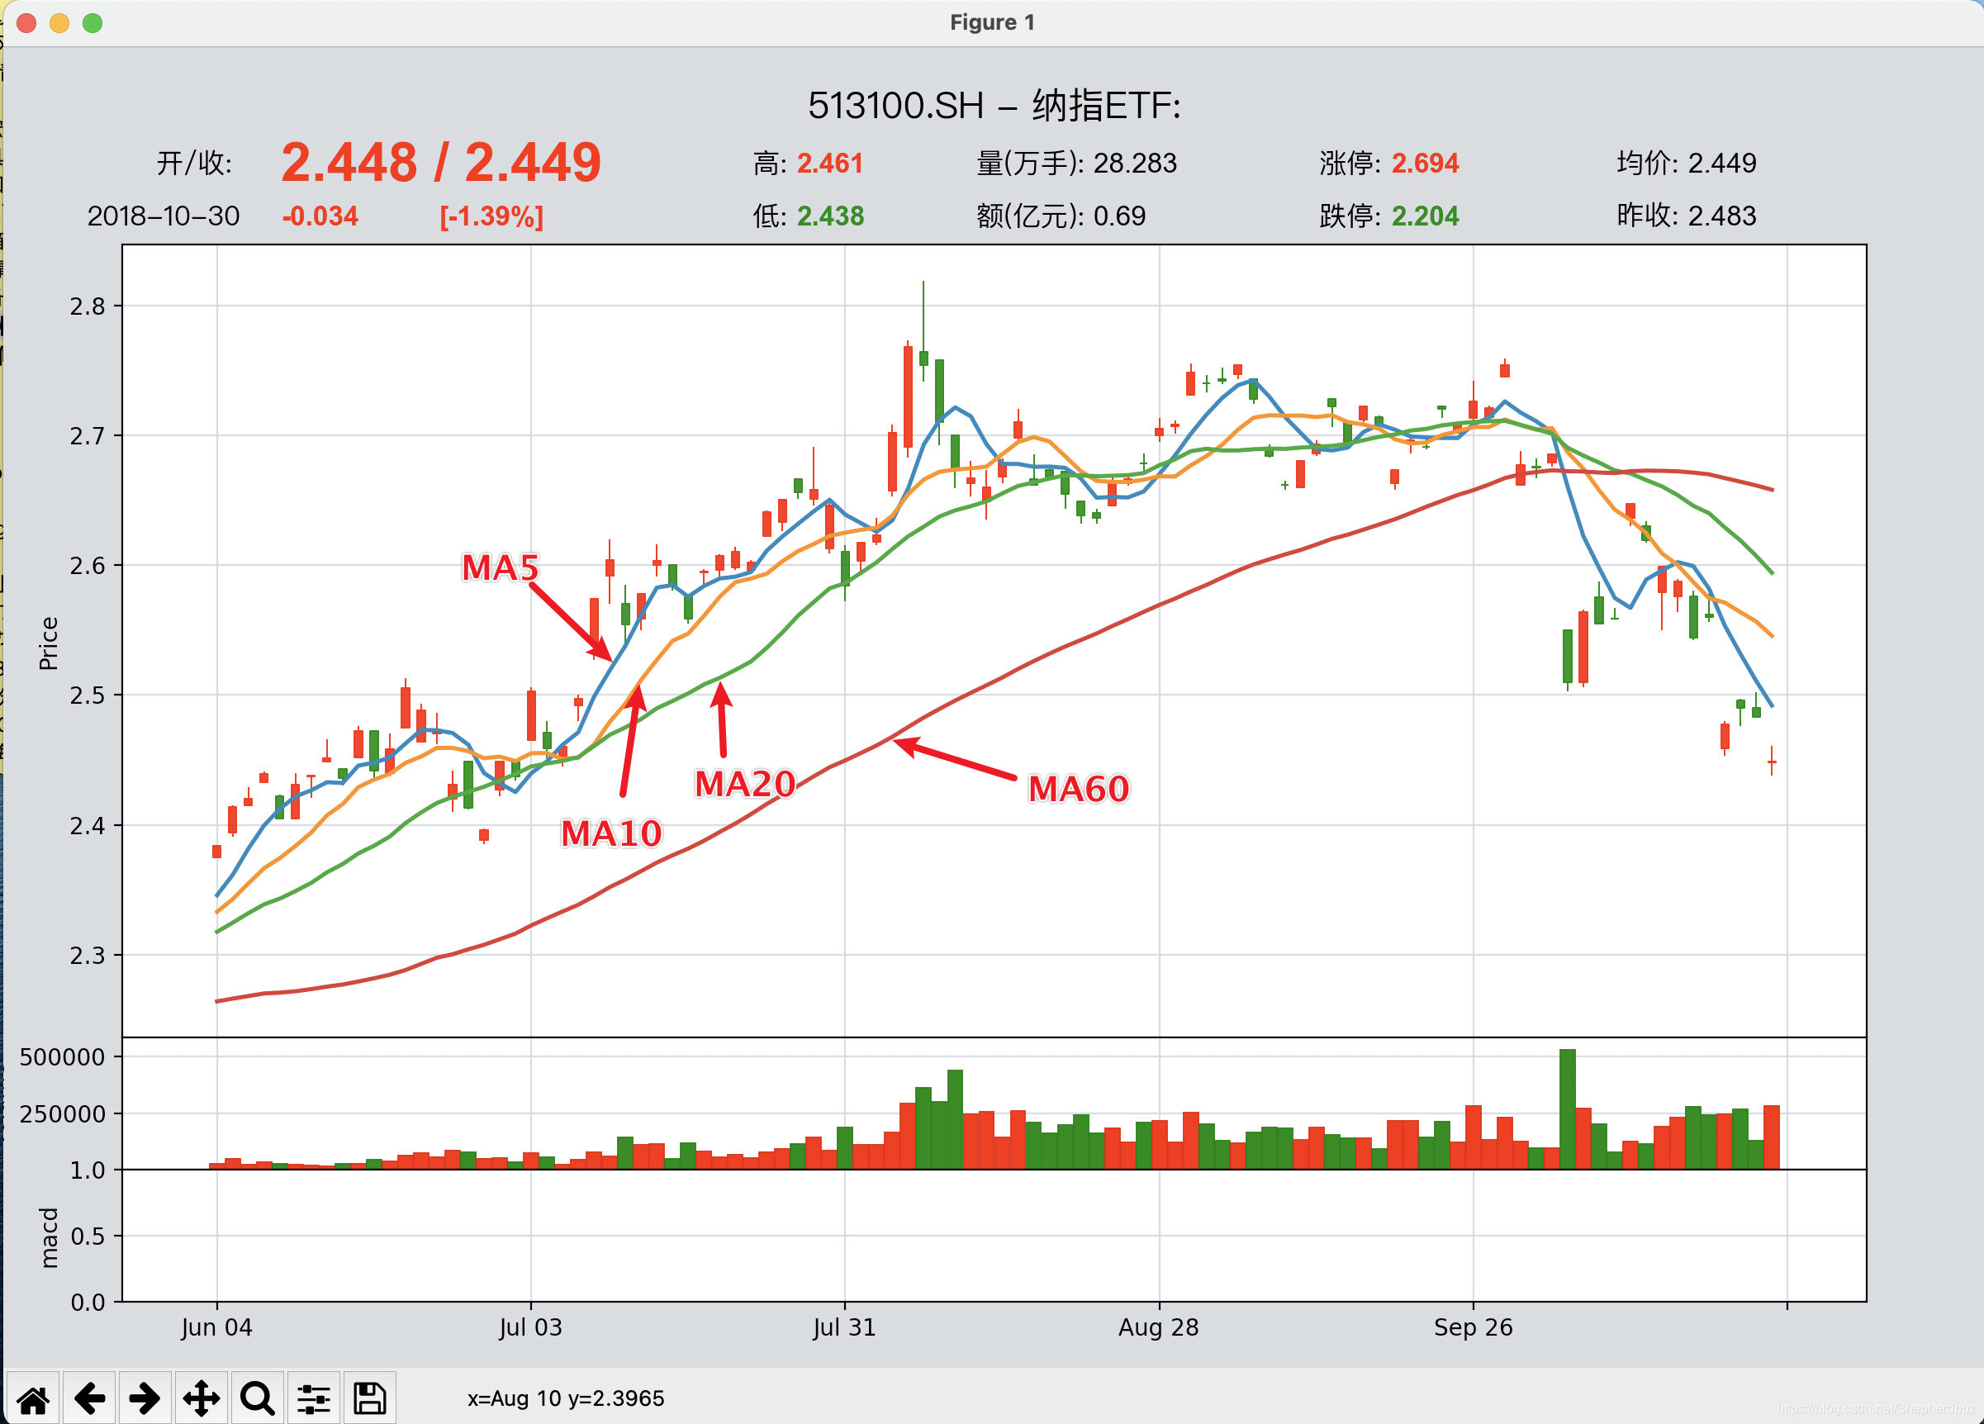Viewport: 1984px width, 1424px height.
Task: Open the Configure subplots sliders icon
Action: pyautogui.click(x=313, y=1398)
